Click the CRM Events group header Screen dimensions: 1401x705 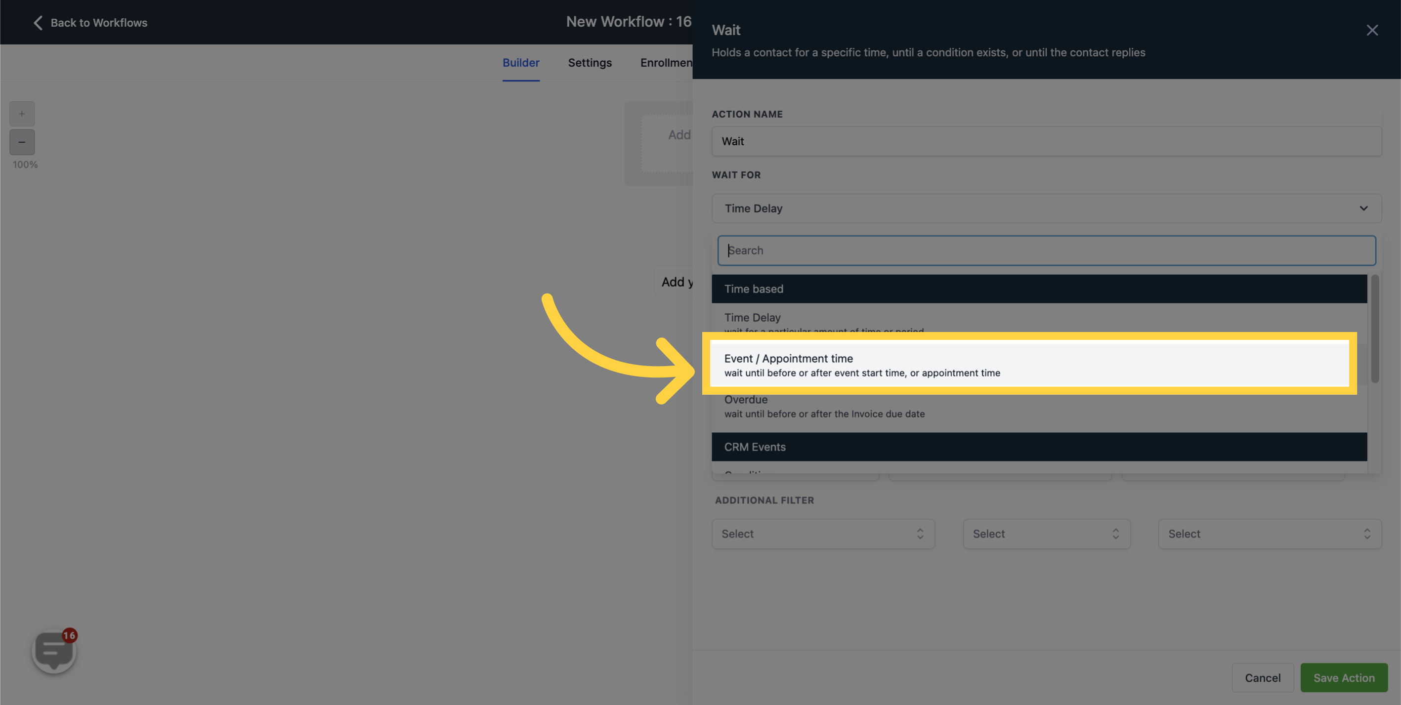1039,447
